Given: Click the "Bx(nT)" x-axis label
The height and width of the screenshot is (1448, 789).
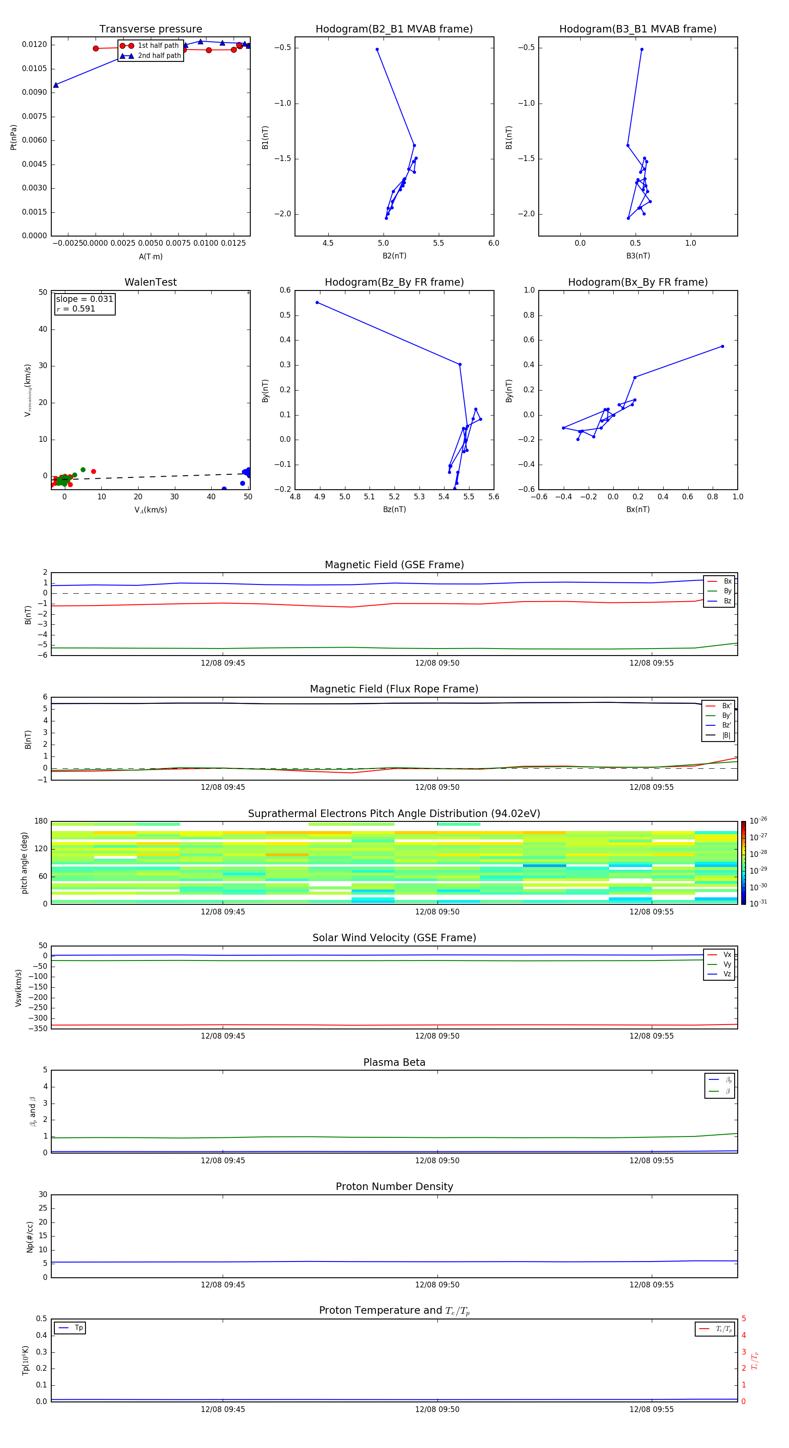Looking at the screenshot, I should (x=638, y=509).
